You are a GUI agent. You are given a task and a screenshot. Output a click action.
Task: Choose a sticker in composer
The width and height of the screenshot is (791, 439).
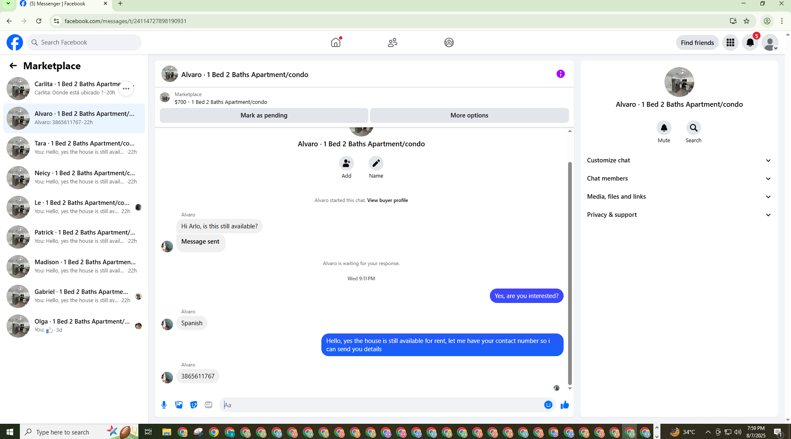point(194,405)
